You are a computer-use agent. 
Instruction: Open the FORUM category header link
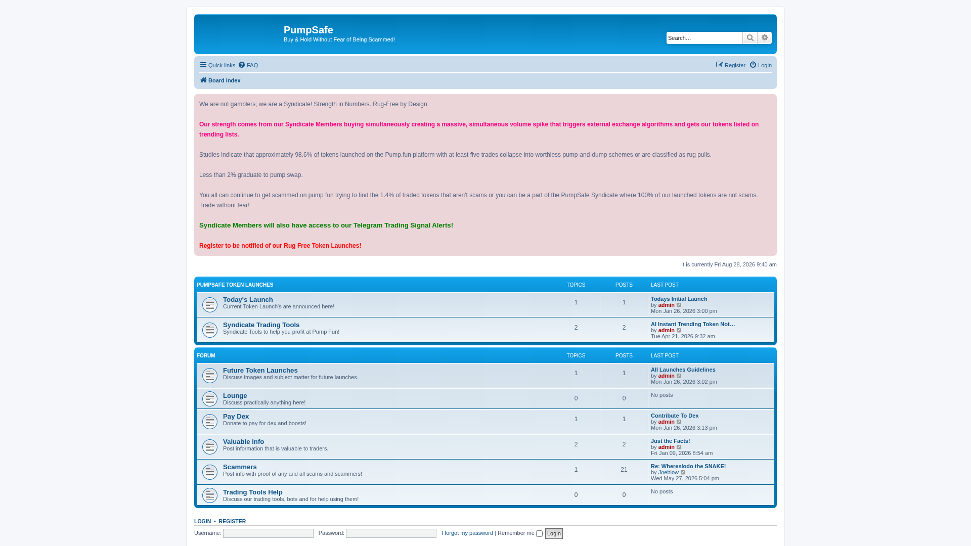point(206,356)
